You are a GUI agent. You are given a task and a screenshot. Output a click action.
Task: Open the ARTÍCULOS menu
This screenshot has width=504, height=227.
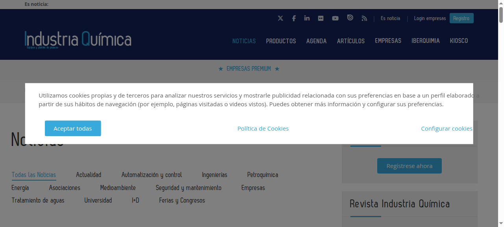point(351,41)
